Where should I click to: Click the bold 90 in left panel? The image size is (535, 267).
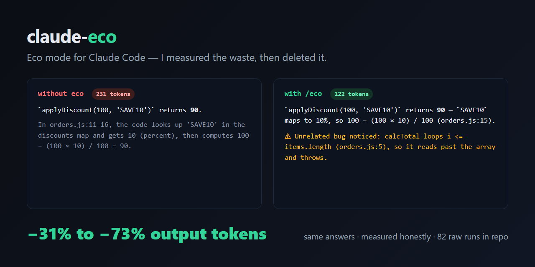(194, 110)
